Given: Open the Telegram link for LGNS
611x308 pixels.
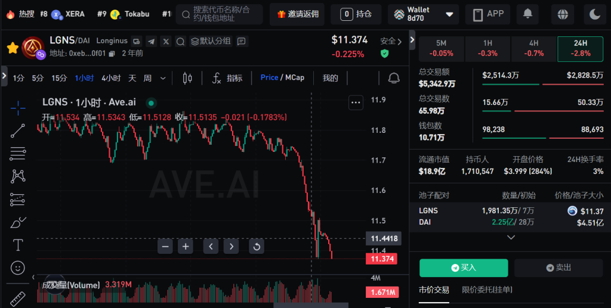Looking at the screenshot, I should coord(151,41).
